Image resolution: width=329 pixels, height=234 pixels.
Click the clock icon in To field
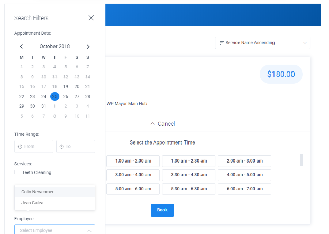pyautogui.click(x=62, y=147)
